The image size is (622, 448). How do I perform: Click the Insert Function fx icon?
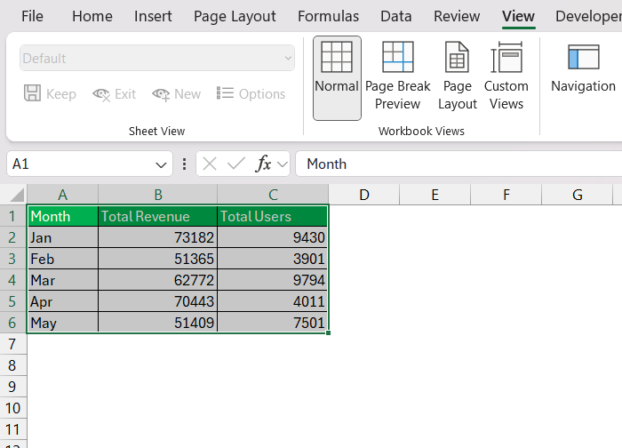pos(263,164)
